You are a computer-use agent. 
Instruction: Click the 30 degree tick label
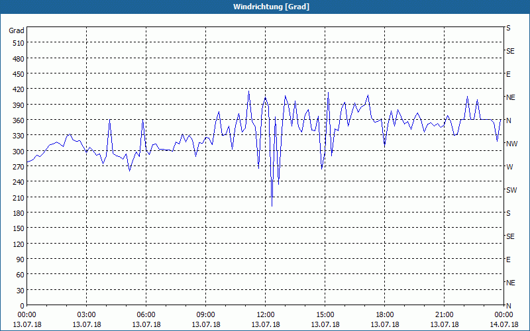point(21,291)
